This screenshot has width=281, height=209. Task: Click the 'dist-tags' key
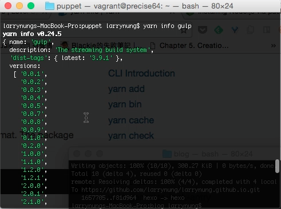29,58
